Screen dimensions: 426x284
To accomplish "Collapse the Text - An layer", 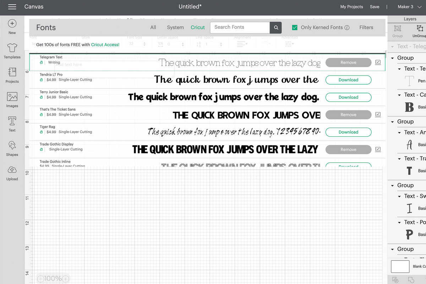I will click(x=399, y=132).
